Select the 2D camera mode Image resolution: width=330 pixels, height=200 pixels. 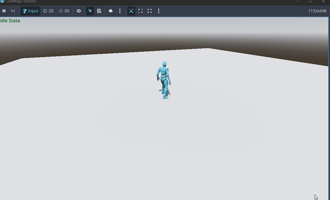coord(48,11)
